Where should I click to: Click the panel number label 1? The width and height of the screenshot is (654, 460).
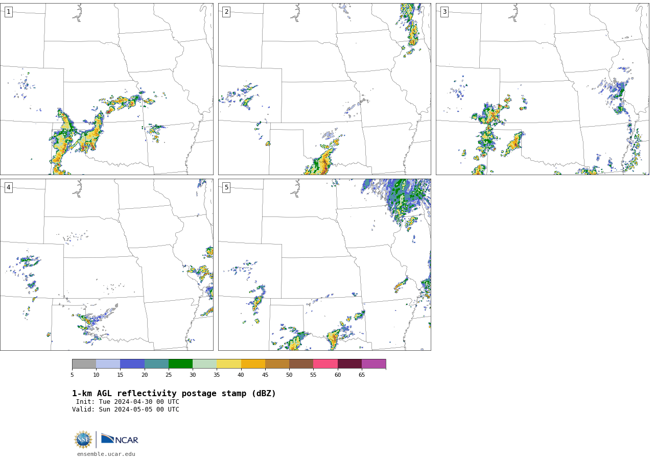(8, 12)
